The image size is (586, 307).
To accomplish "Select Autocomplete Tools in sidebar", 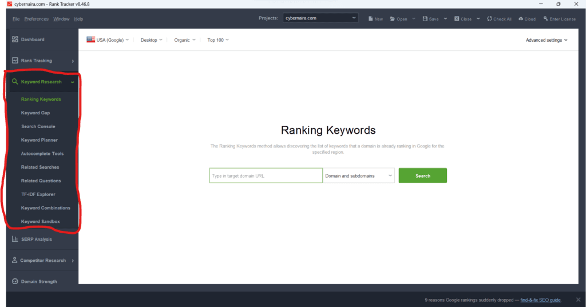I will pos(42,153).
